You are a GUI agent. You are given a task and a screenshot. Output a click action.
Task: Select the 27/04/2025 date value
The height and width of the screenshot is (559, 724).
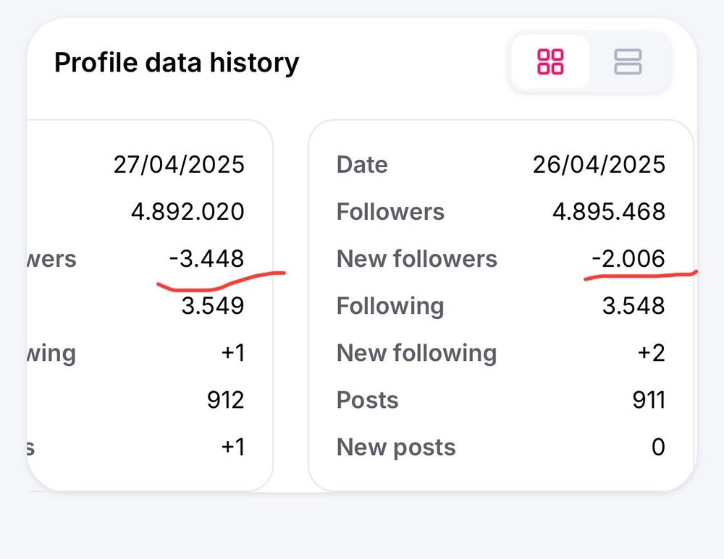[x=179, y=165]
